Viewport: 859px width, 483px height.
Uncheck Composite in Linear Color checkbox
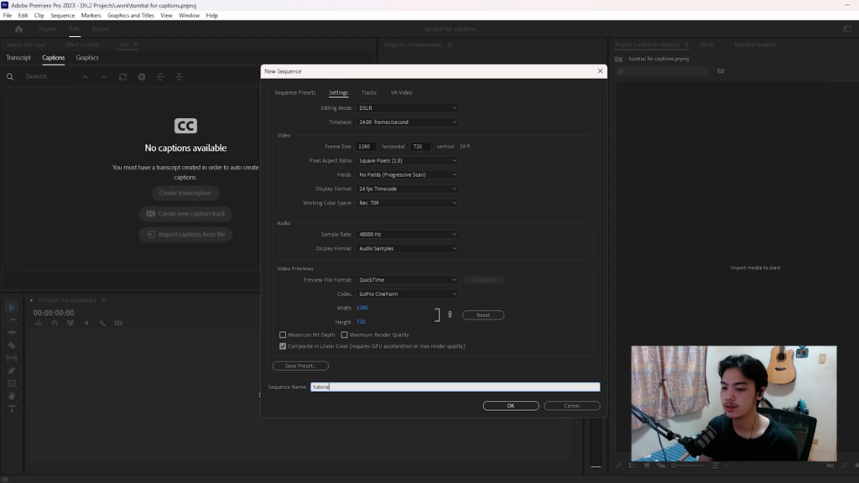pyautogui.click(x=283, y=346)
